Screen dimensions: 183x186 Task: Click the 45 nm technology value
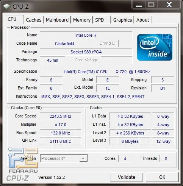pos(53,60)
